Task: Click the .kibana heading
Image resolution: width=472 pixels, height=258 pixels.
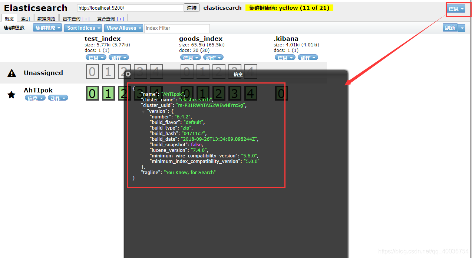Action: tap(286, 39)
